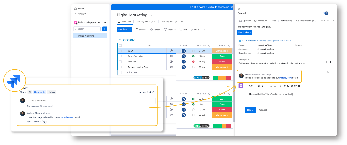
Task: Add emoji reaction on Jira comment
Action: pyautogui.click(x=44, y=122)
